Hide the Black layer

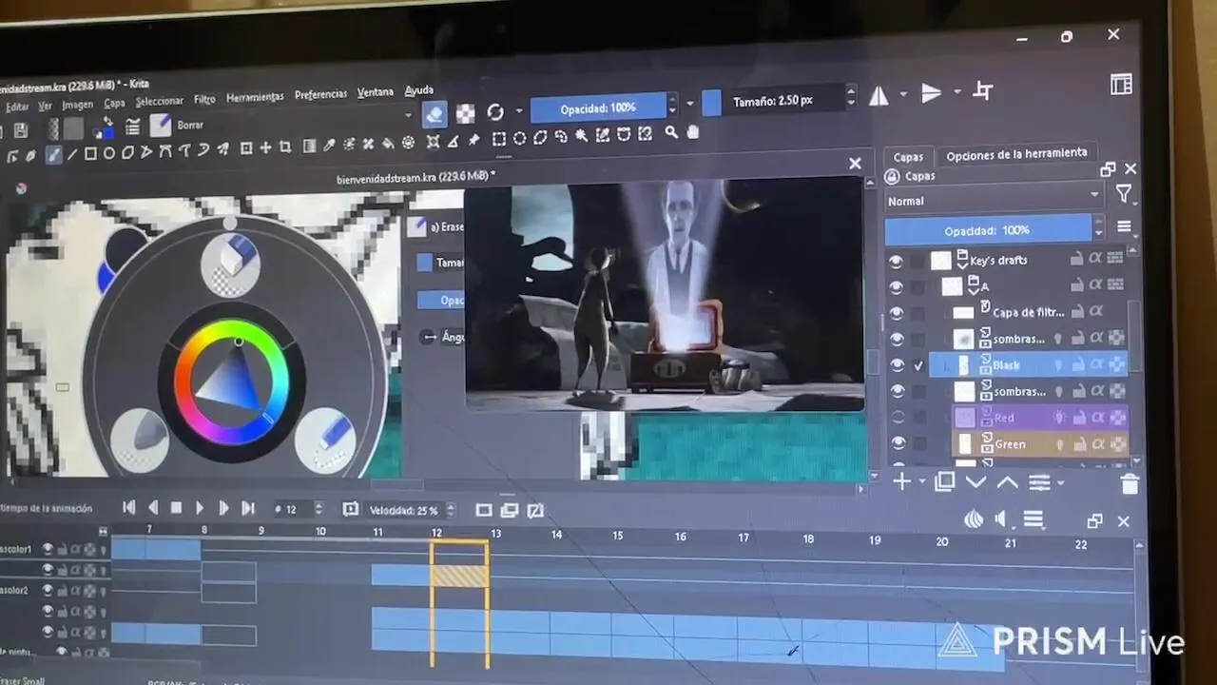(x=897, y=365)
